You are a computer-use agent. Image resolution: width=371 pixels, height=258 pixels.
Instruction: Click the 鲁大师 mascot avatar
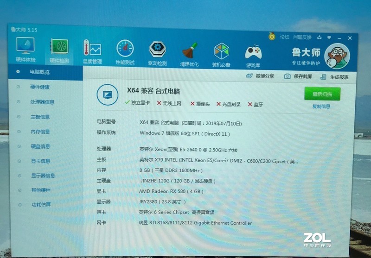[x=337, y=56]
